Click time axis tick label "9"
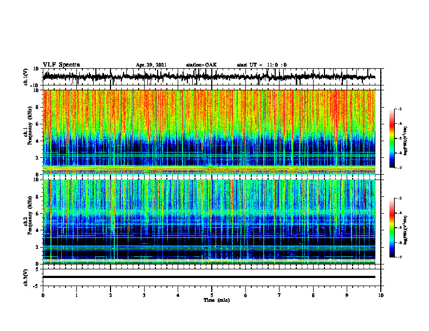Viewport: 429px width, 331px height. click(347, 295)
